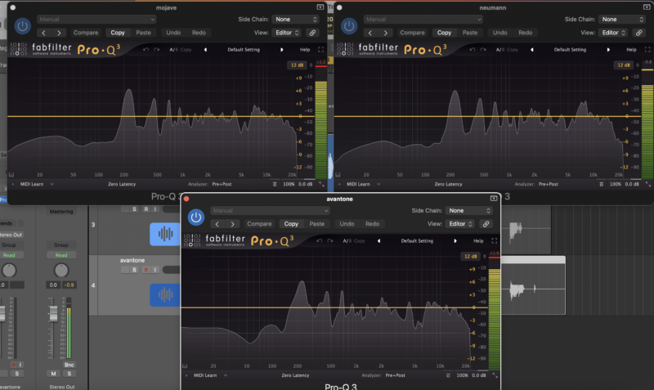This screenshot has height=390, width=654.
Task: Click the avantone track waveform icon
Action: 166,294
